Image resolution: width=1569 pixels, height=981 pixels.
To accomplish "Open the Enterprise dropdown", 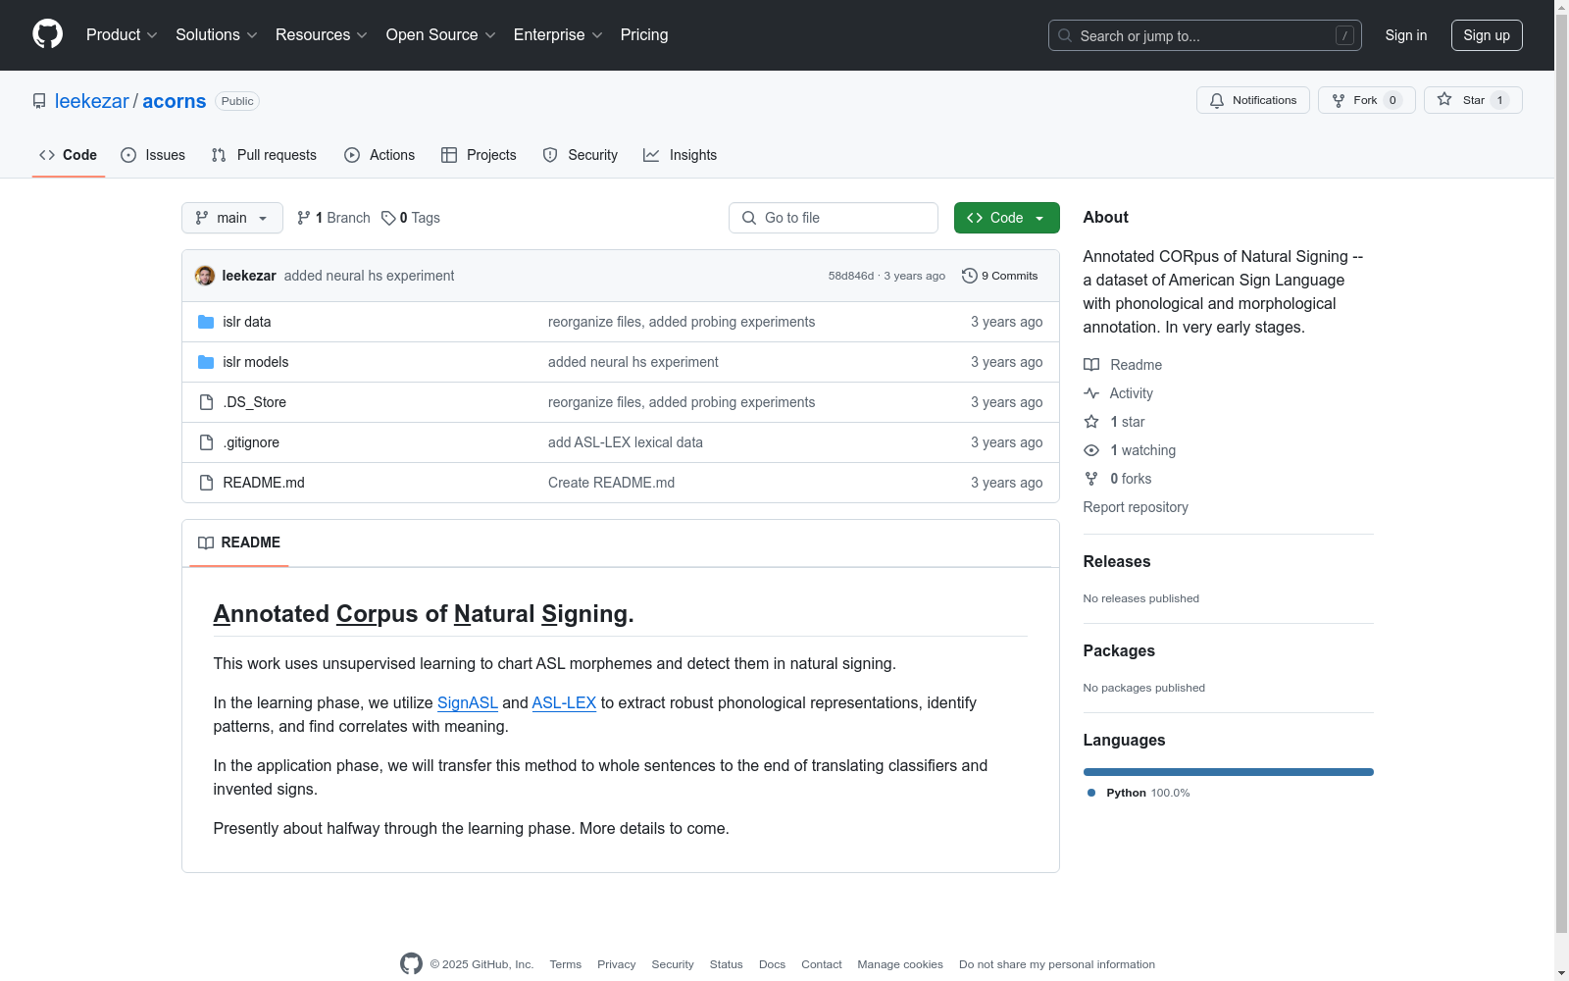I will coord(558,35).
